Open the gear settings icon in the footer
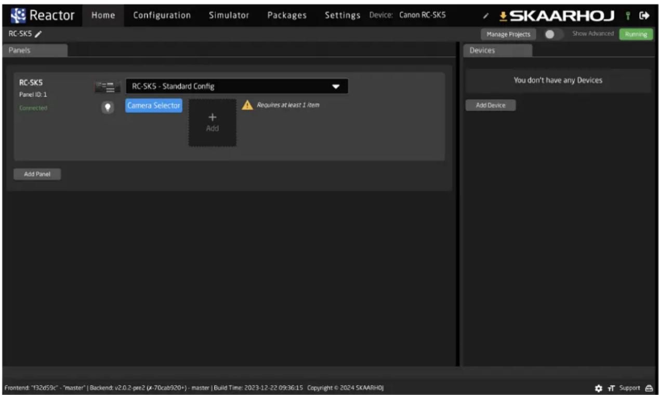659x395 pixels. coord(598,388)
